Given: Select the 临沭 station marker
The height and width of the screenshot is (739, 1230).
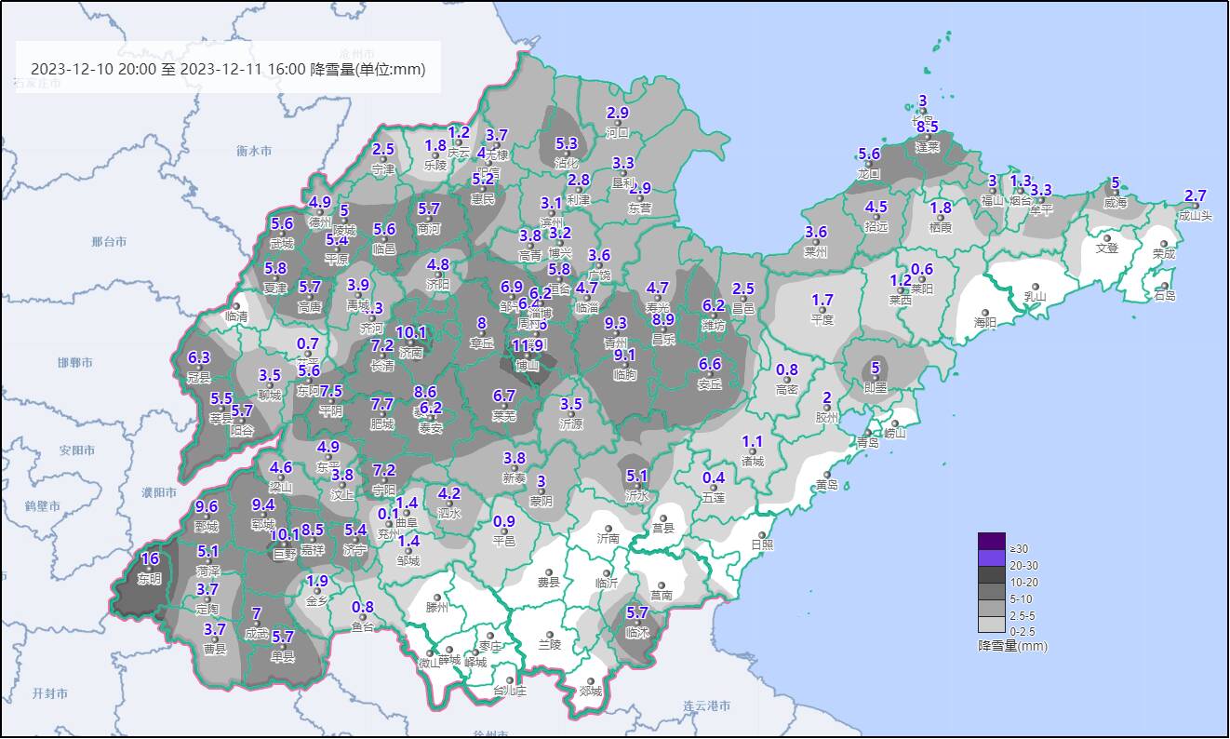Looking at the screenshot, I should tap(637, 623).
